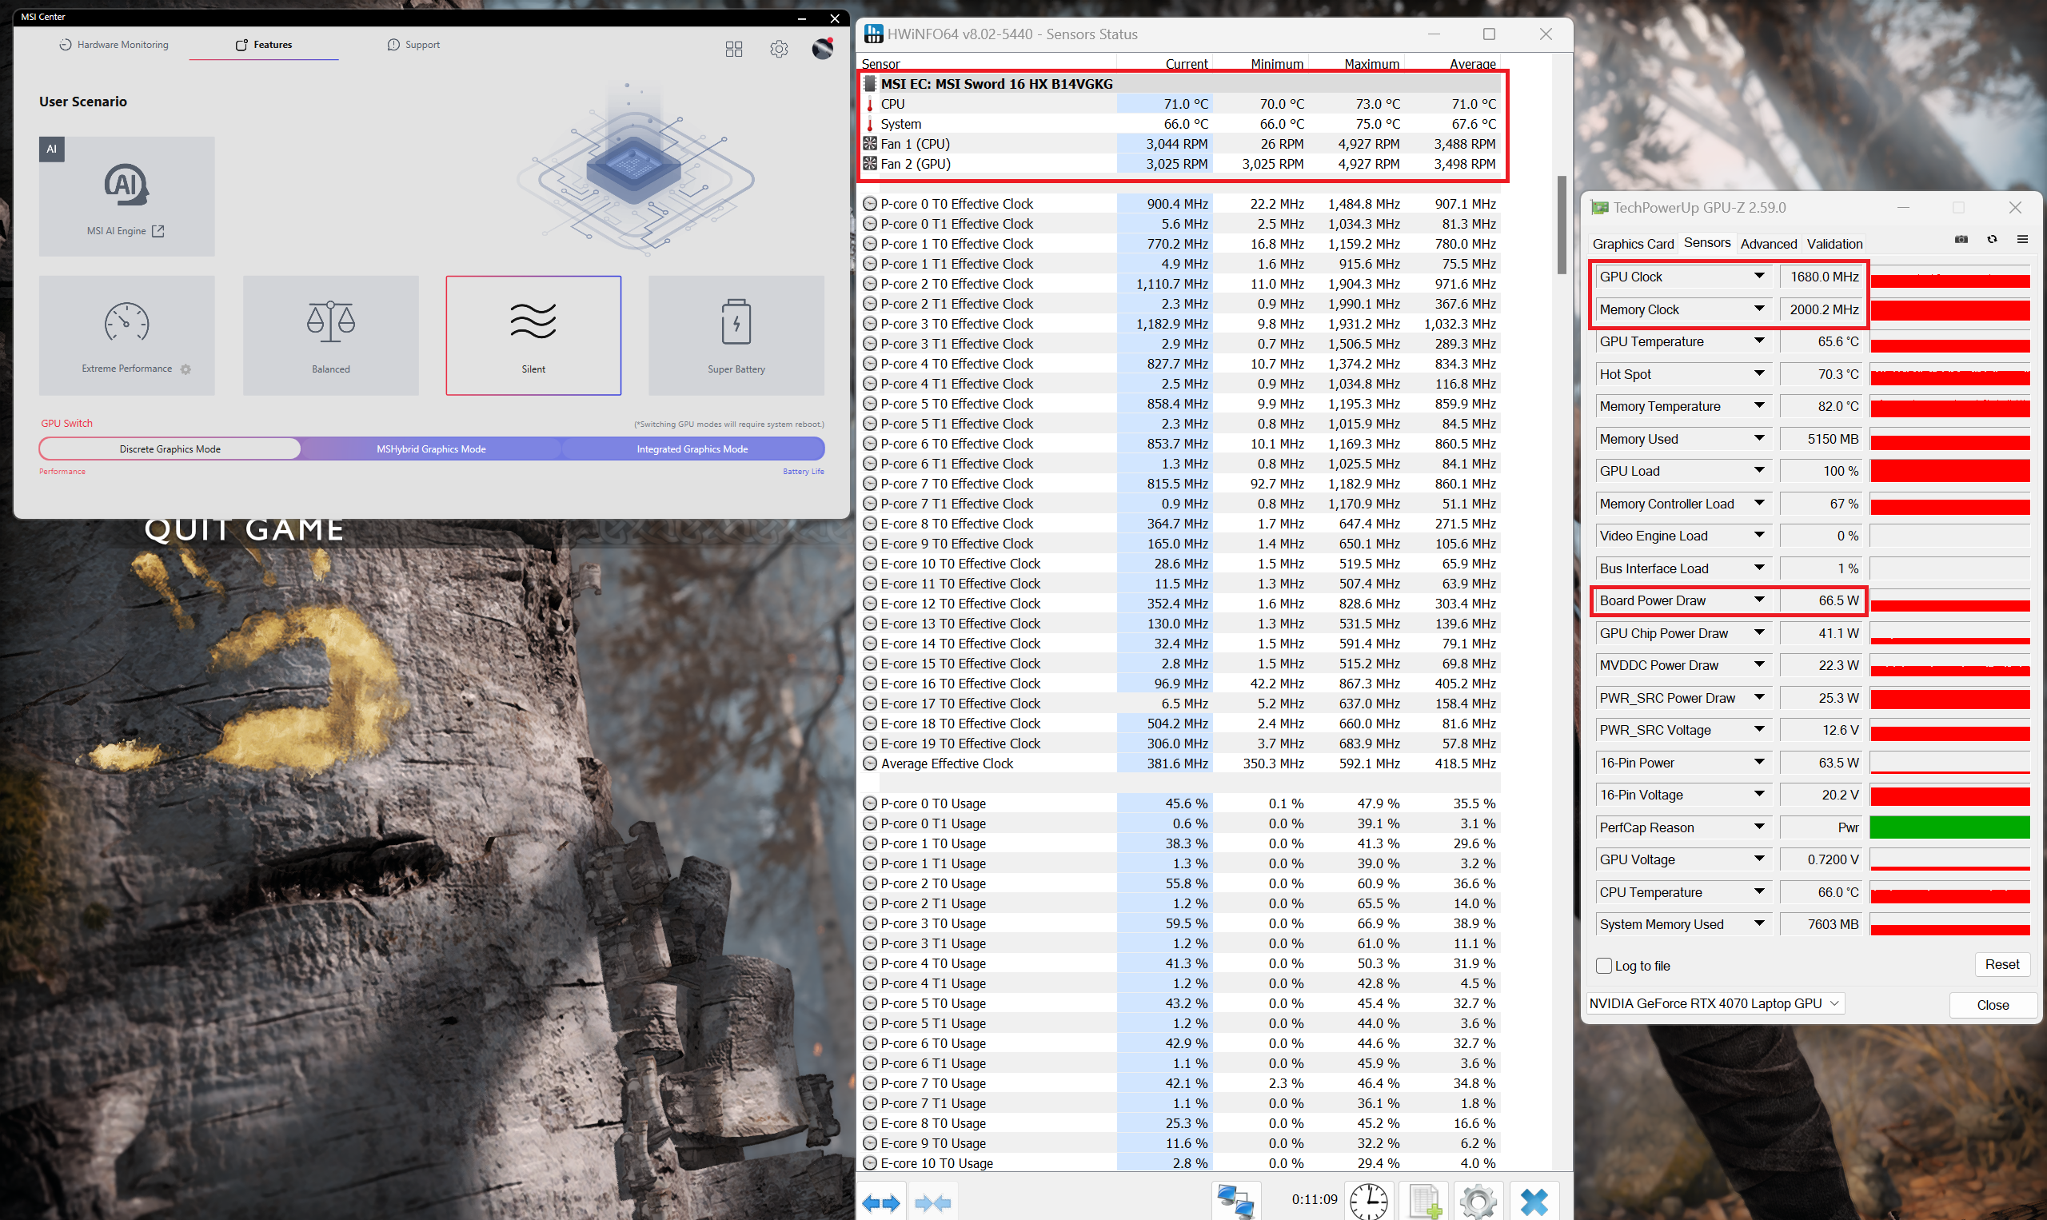Reset HWiNFO timer with clock icon
This screenshot has height=1220, width=2047.
pos(1369,1201)
